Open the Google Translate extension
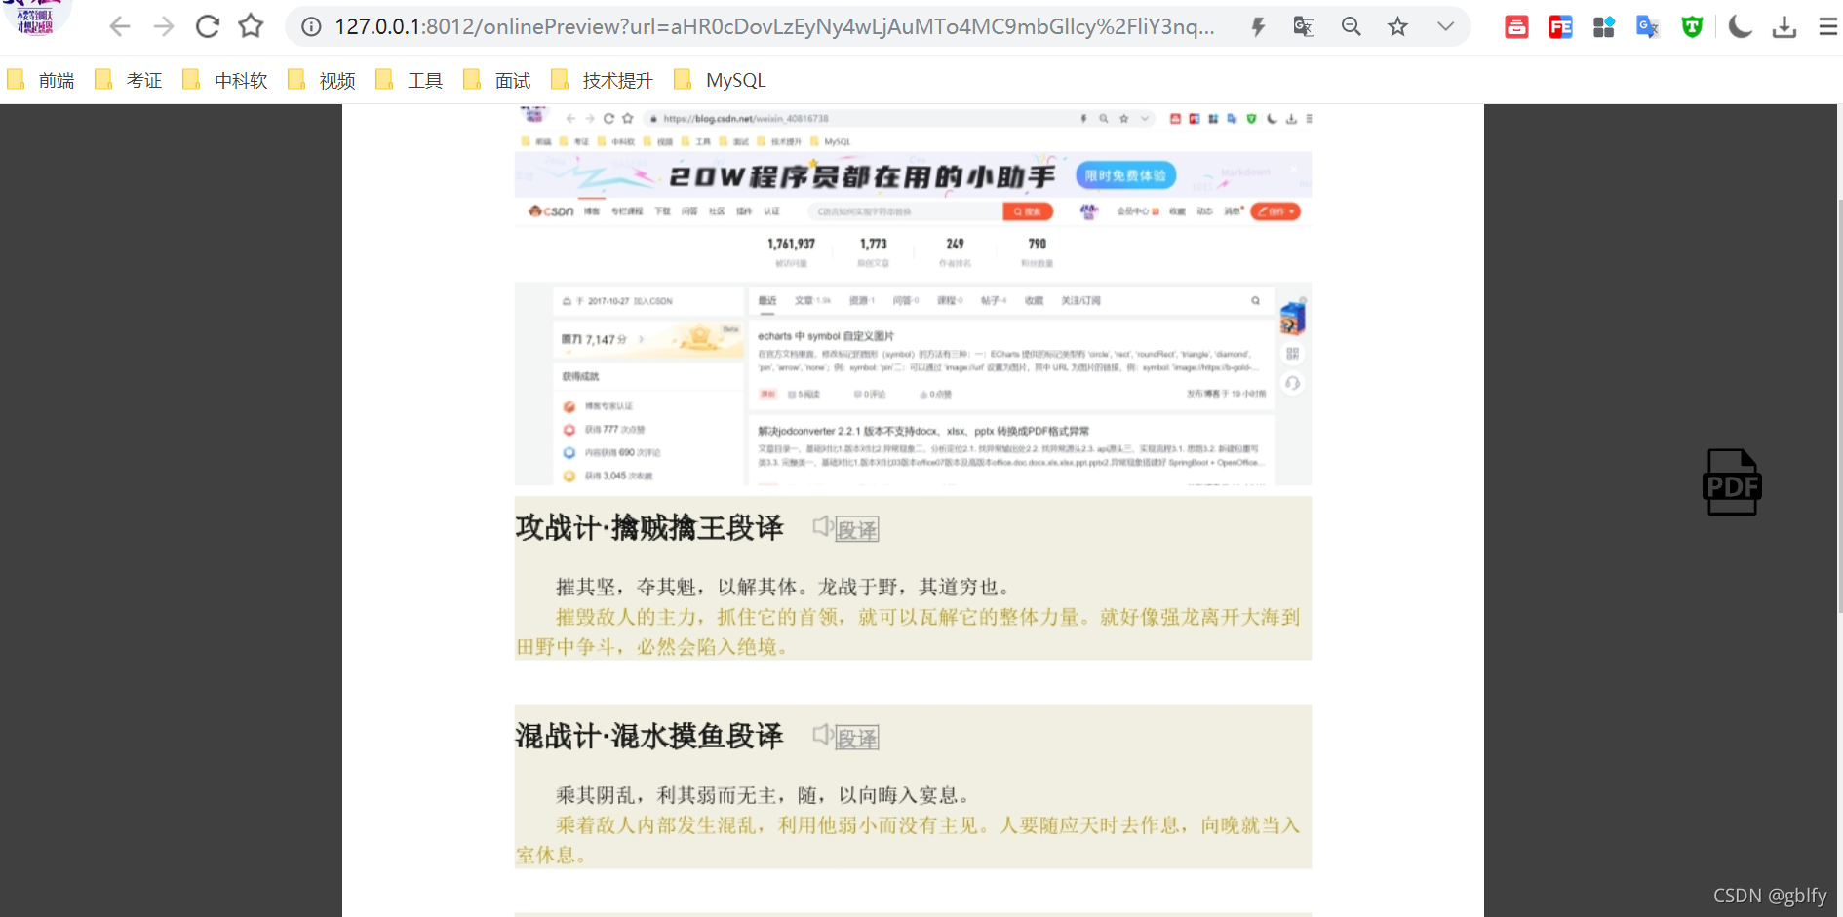Image resolution: width=1843 pixels, height=917 pixels. click(1647, 26)
